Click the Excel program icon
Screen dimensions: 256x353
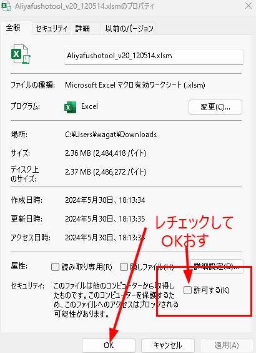click(x=71, y=107)
